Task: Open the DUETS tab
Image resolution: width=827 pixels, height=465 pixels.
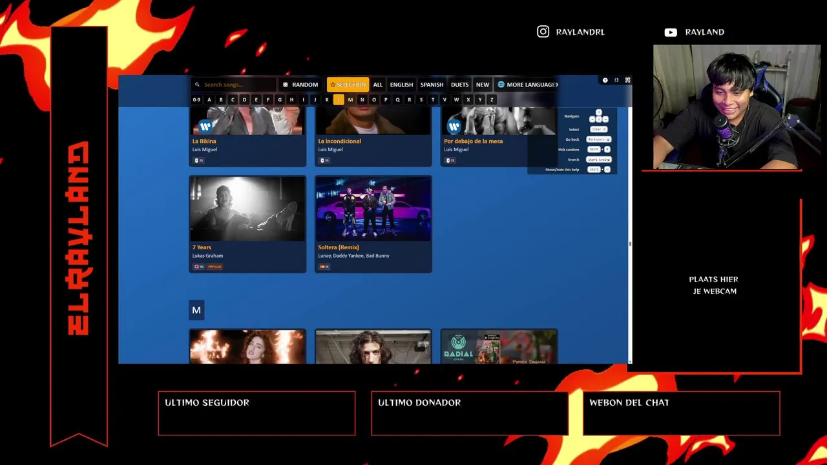Action: [459, 85]
